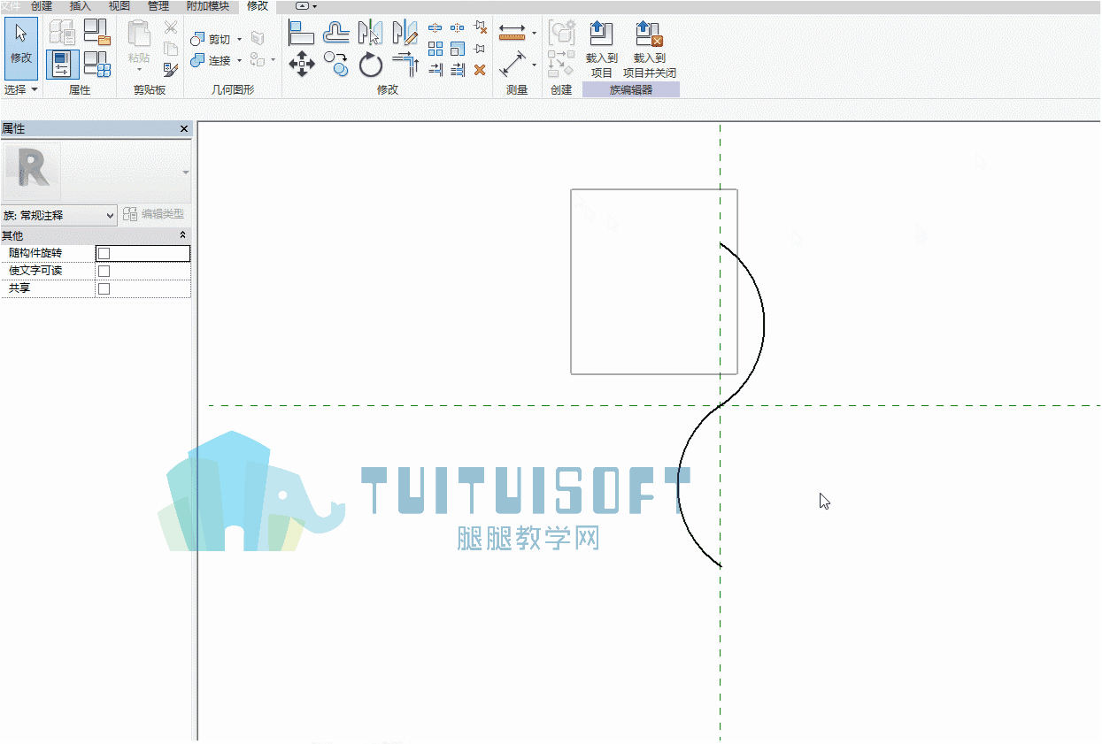
Task: Enable the 随构件旋转 checkbox
Action: coord(104,254)
